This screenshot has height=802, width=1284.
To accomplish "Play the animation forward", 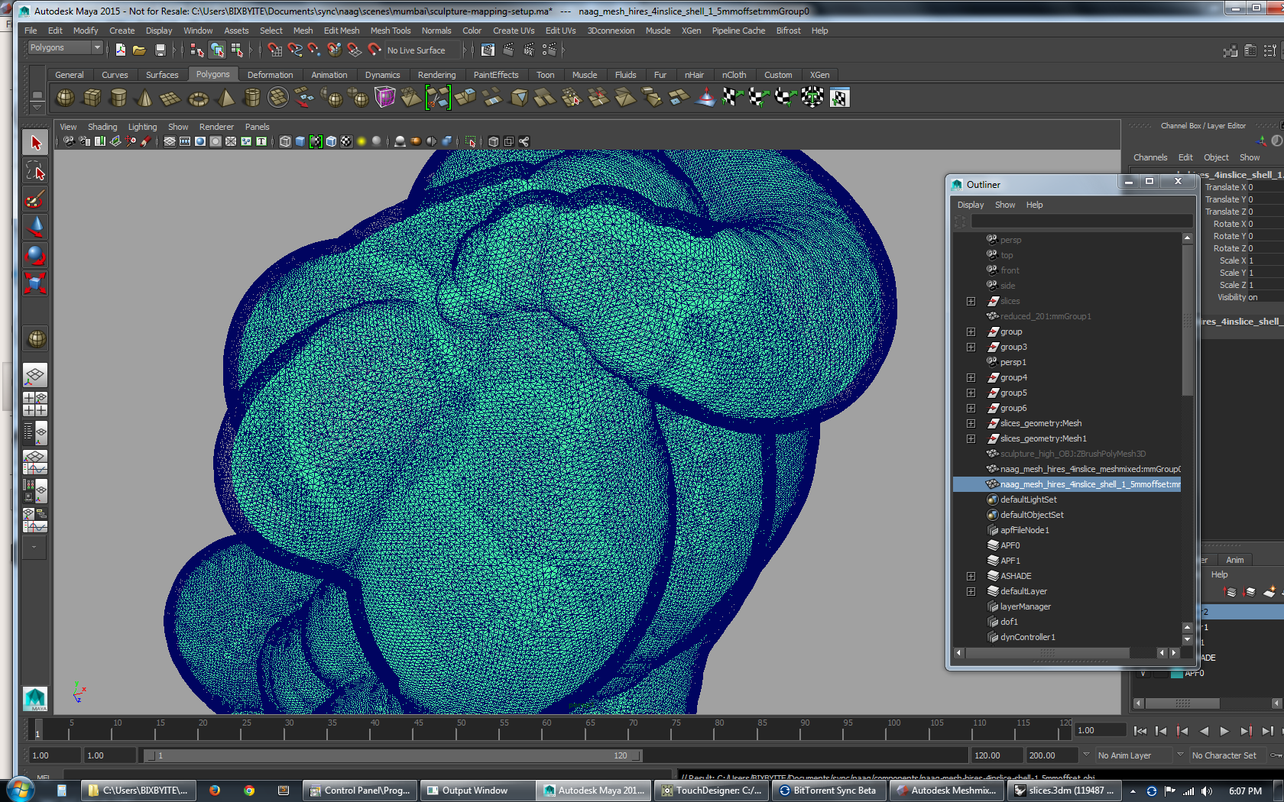I will point(1224,731).
